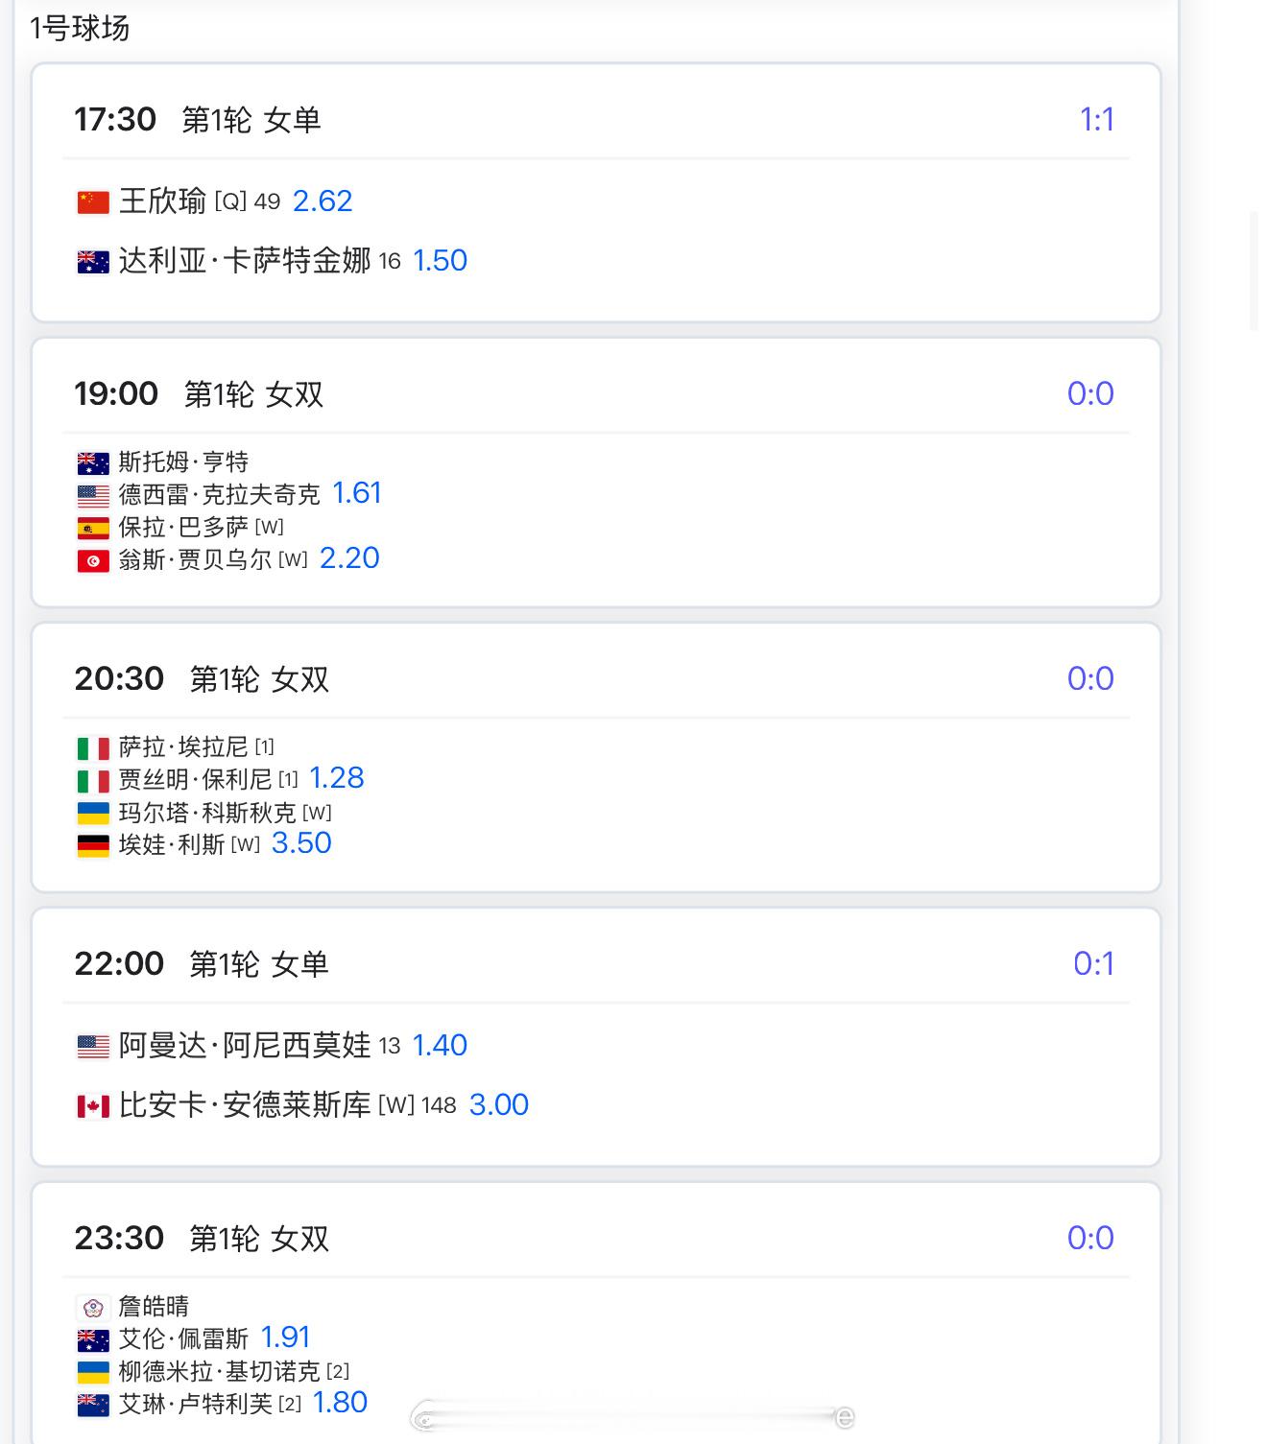Click the Tunisia flag beside 翁斯·贾贝乌尔
The height and width of the screenshot is (1444, 1267).
pos(93,560)
